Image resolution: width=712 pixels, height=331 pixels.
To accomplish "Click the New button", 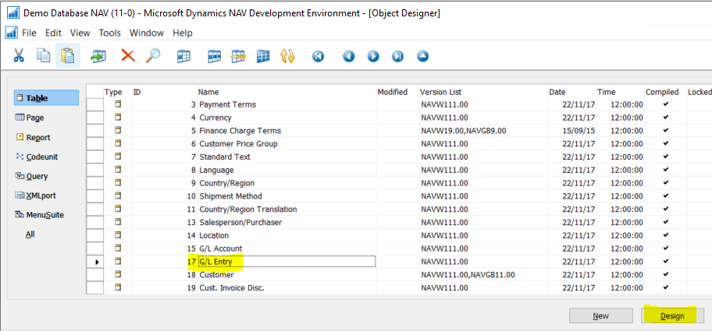I will pos(600,315).
